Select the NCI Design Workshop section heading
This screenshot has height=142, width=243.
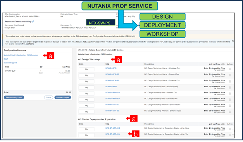click(89, 59)
